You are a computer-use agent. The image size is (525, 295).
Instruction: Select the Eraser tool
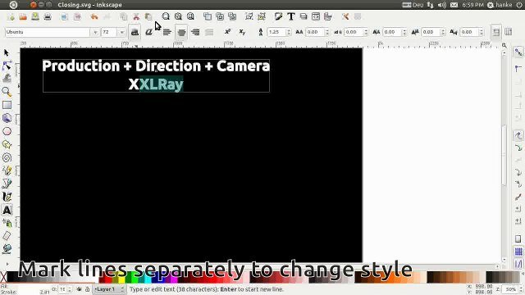[x=7, y=236]
